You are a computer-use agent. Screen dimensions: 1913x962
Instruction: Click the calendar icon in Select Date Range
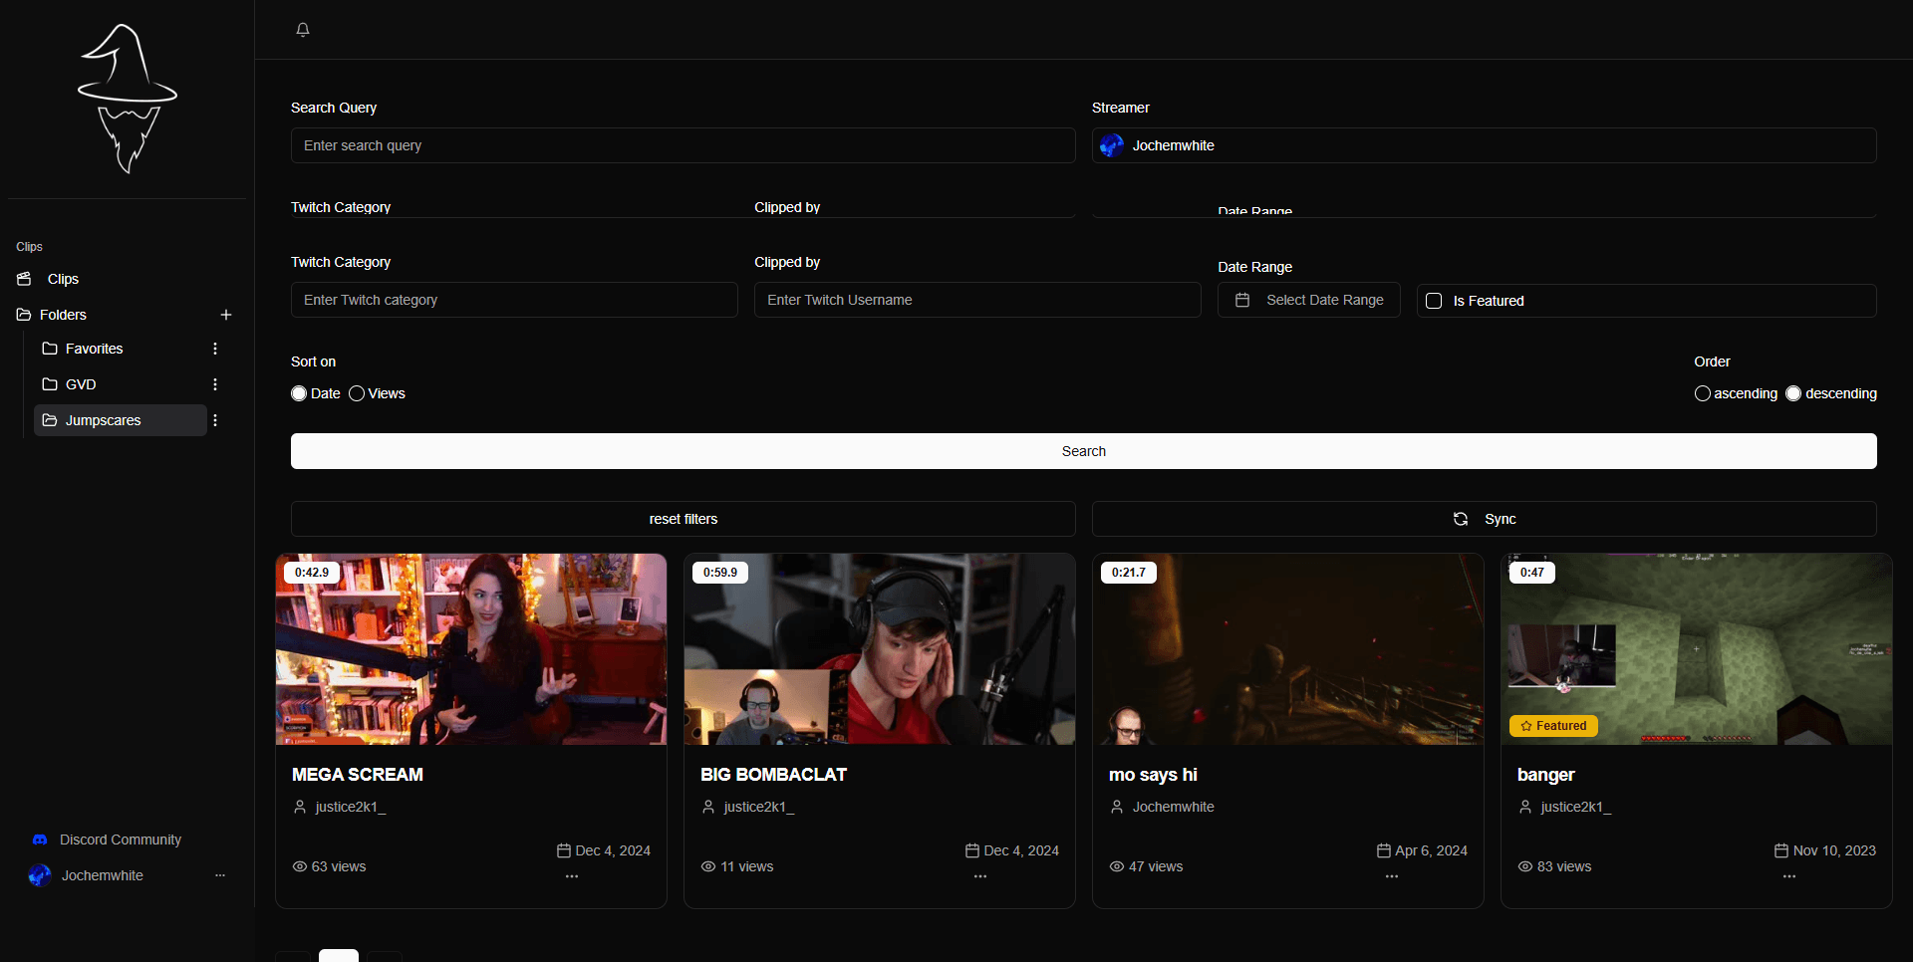(1241, 299)
